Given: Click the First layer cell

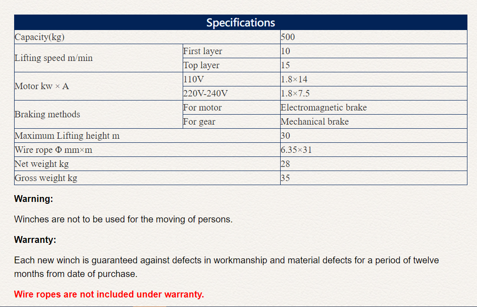Looking at the screenshot, I should click(231, 51).
